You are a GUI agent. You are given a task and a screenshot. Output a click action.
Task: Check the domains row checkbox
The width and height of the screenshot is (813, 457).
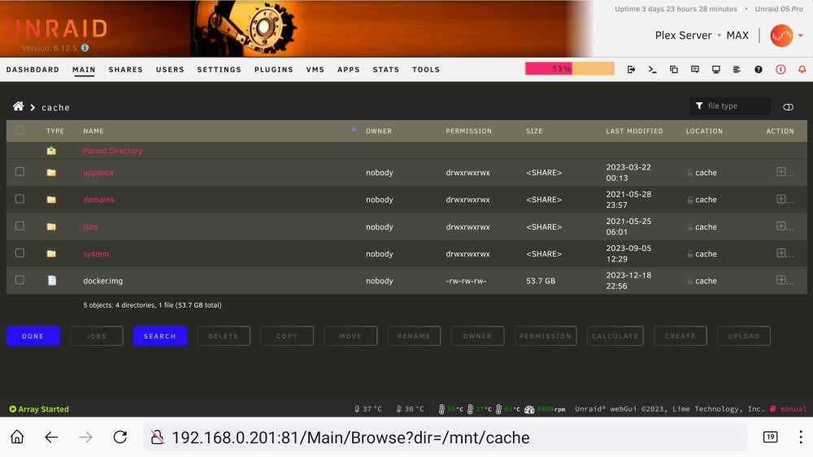tap(20, 199)
